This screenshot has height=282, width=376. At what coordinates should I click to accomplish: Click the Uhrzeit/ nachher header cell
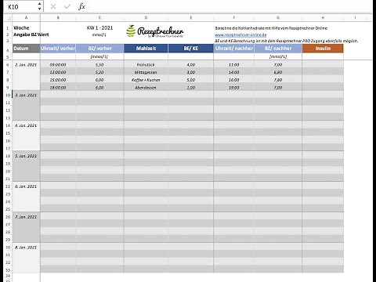(234, 49)
